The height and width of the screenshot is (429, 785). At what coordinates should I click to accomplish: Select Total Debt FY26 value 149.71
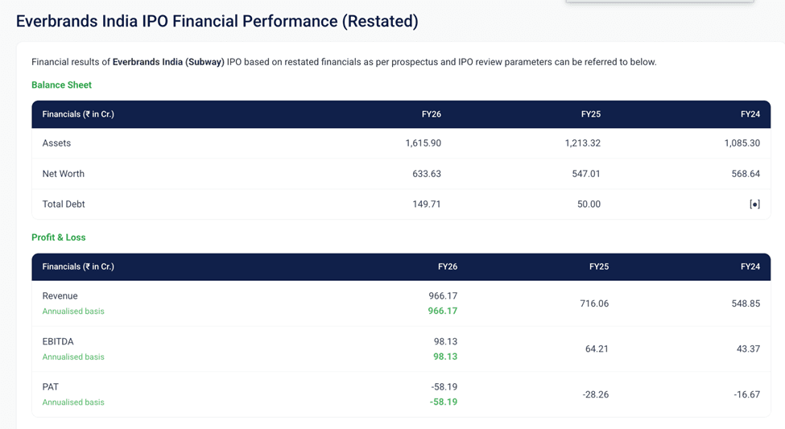[427, 204]
